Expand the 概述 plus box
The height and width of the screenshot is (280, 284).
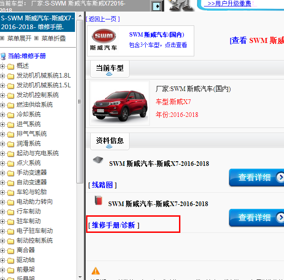pos(2,66)
